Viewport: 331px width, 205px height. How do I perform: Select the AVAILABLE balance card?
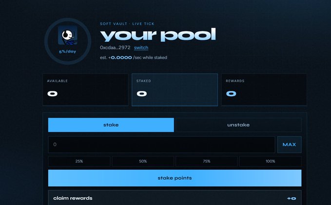coord(85,89)
